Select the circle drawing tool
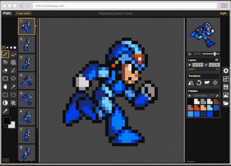The width and height of the screenshot is (231, 166). (13, 79)
